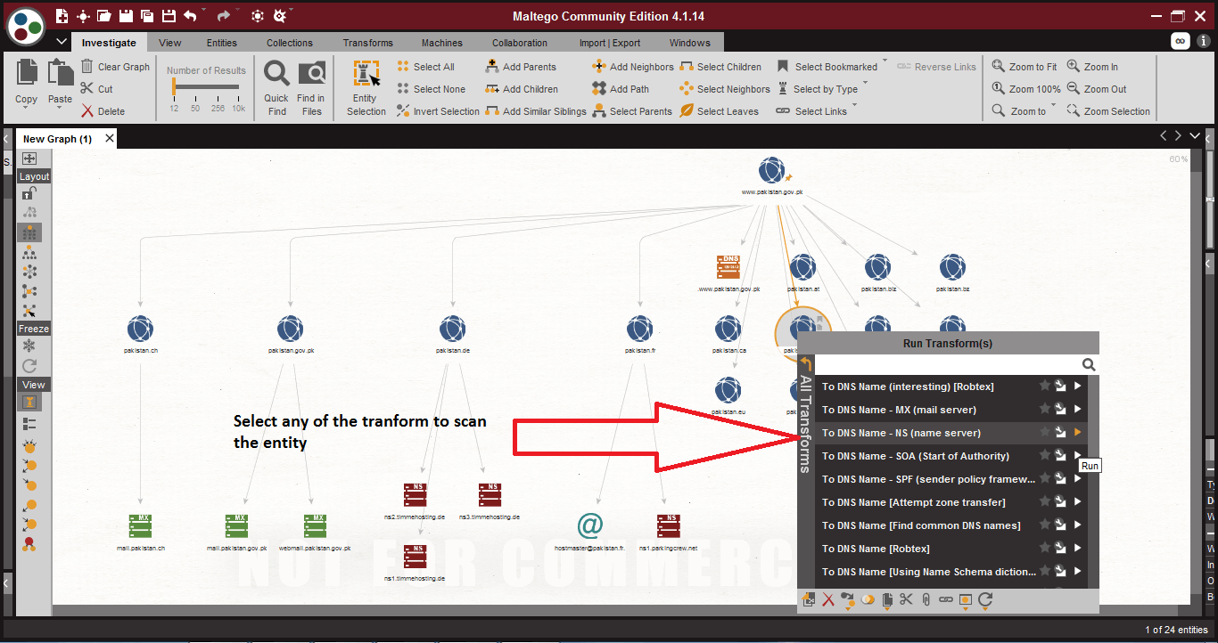Click paperclip attach icon in transform panel
This screenshot has width=1218, height=643.
[x=926, y=600]
